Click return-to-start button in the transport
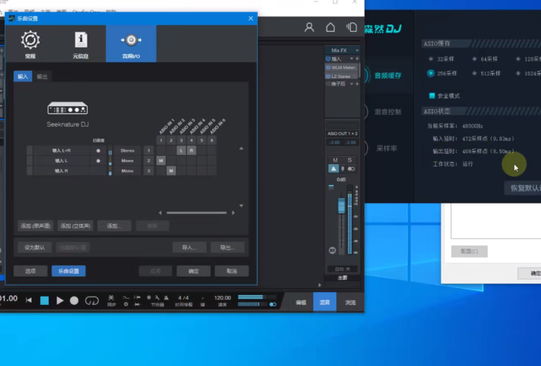The height and width of the screenshot is (366, 541). point(29,300)
